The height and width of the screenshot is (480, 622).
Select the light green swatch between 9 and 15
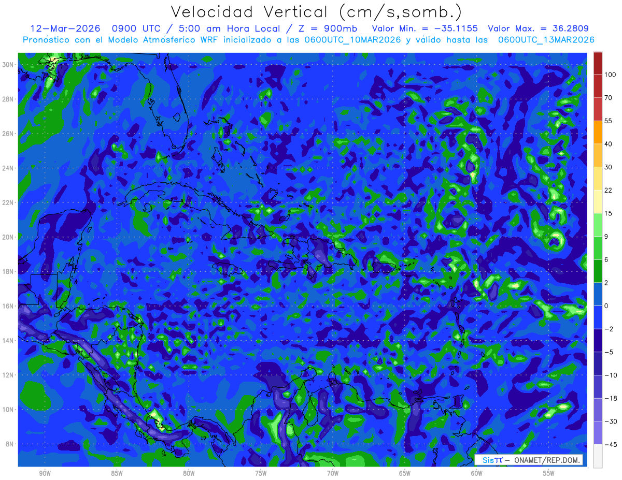(598, 225)
